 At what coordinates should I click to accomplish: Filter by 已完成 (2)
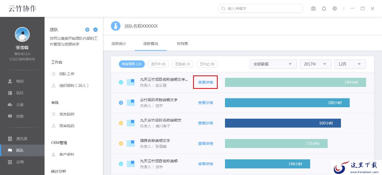tap(183, 64)
